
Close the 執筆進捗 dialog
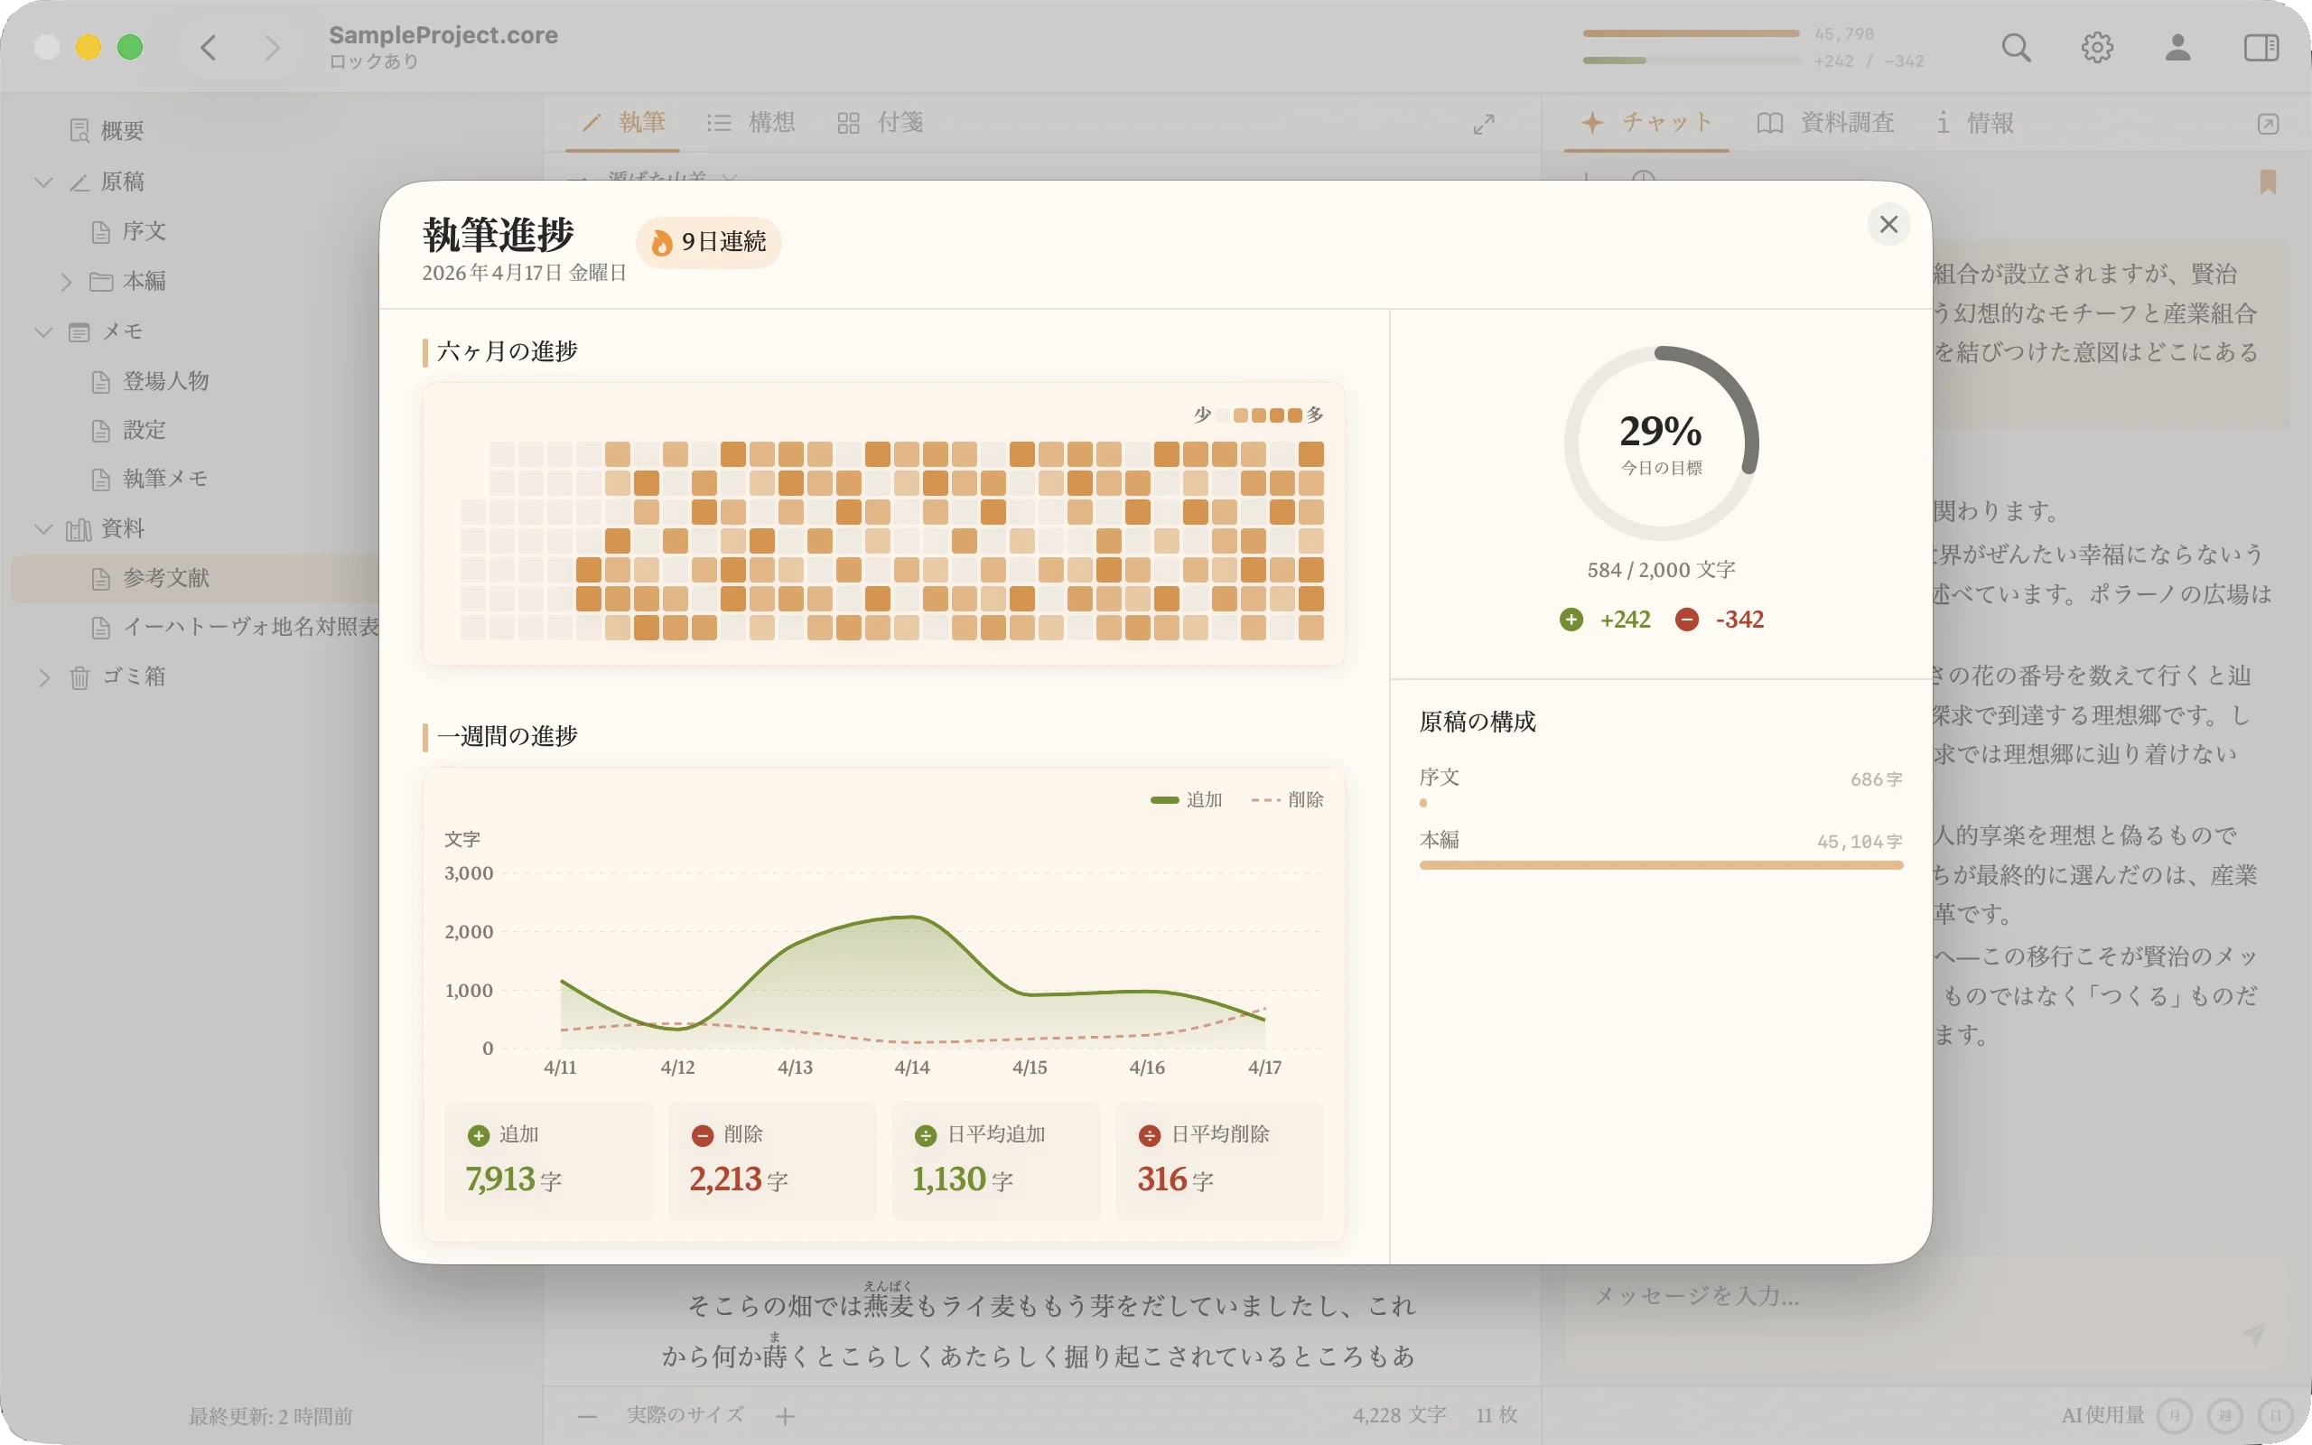[1888, 225]
